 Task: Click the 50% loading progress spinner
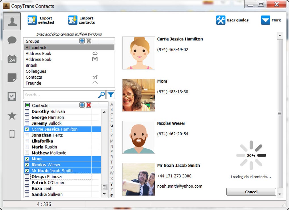coord(251,155)
